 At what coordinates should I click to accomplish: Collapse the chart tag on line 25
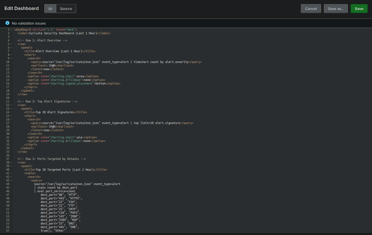tap(11, 116)
